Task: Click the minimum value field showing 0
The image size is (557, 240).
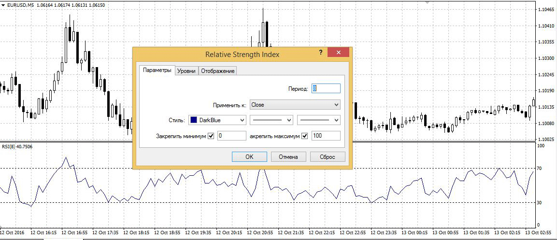Action: coord(231,136)
